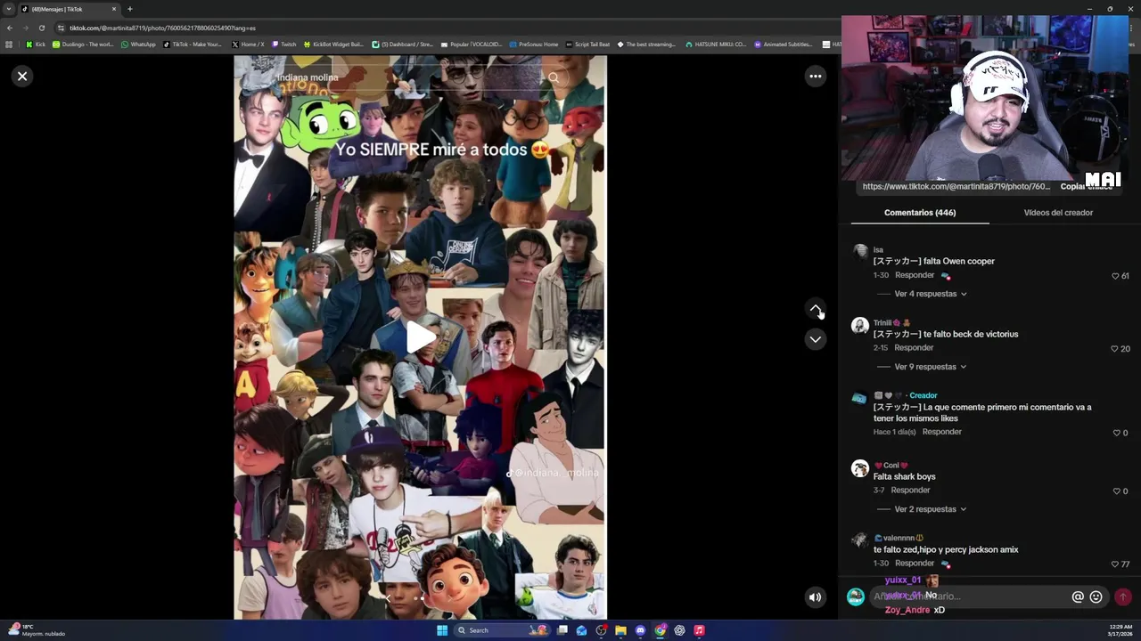Expand Ver 2 respuestas
1141x641 pixels.
[x=930, y=509]
